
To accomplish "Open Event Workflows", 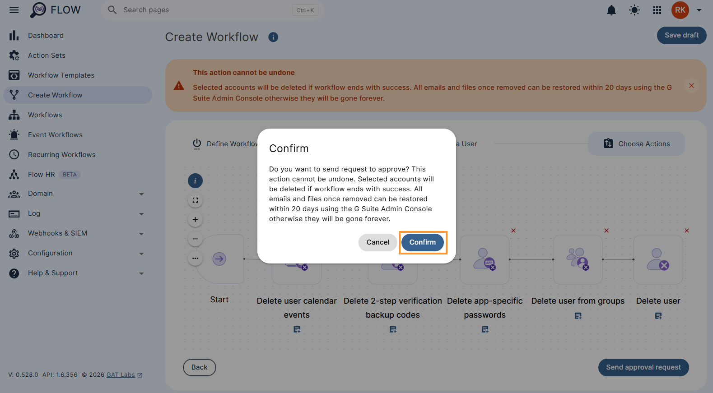I will point(78,135).
